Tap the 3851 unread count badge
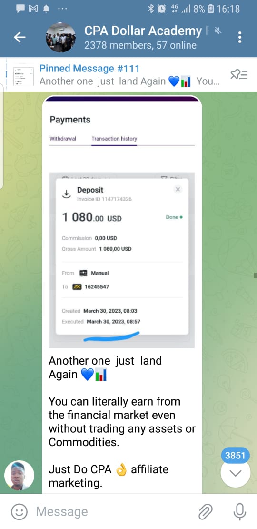The image size is (257, 529). pyautogui.click(x=235, y=456)
